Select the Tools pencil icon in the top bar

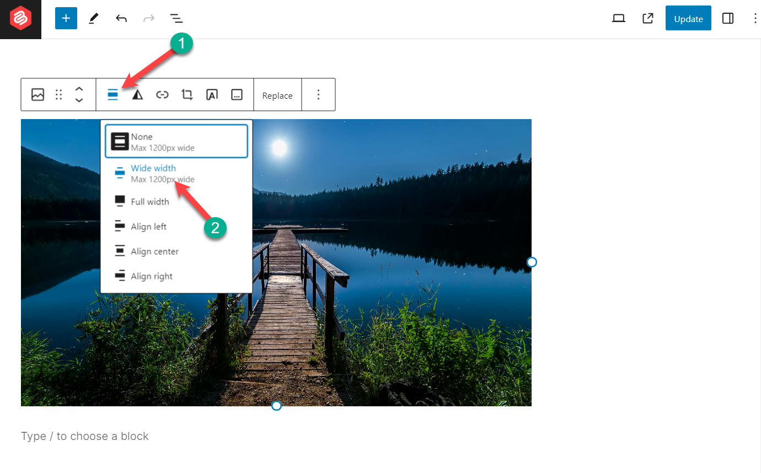point(93,18)
